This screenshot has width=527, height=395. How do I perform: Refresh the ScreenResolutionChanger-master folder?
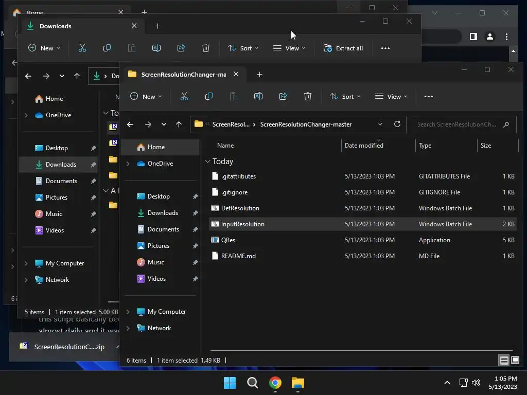397,124
